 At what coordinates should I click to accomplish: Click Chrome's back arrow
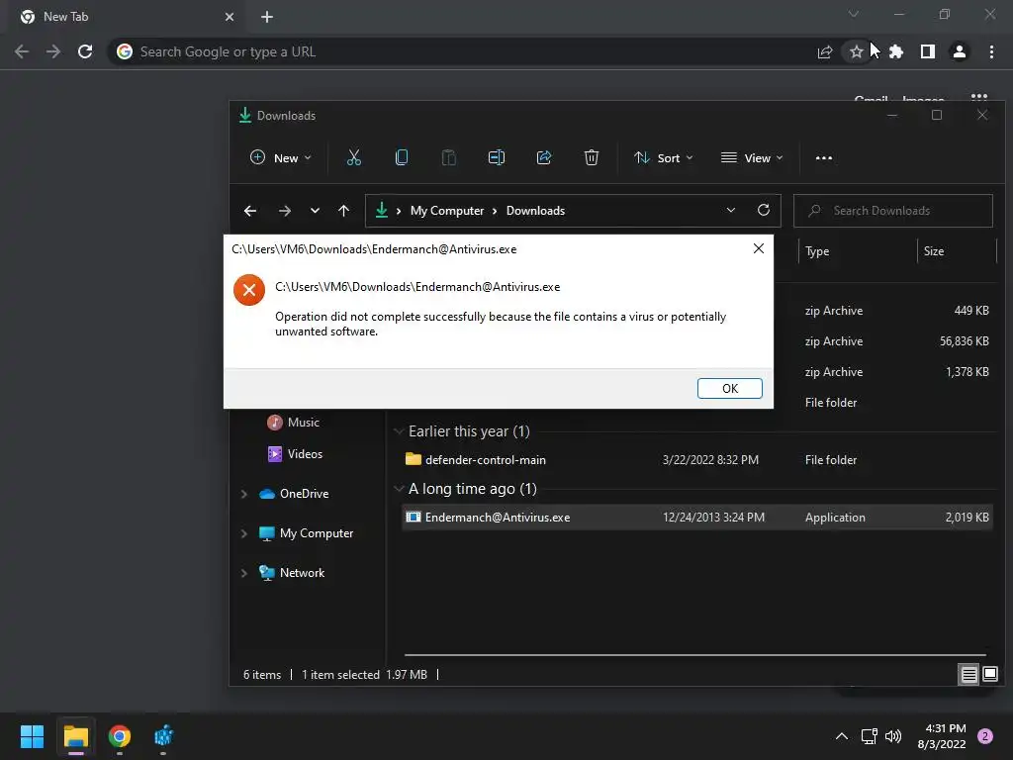(22, 51)
